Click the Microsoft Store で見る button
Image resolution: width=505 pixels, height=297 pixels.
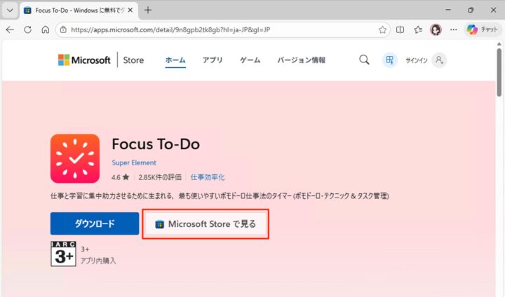pos(206,224)
